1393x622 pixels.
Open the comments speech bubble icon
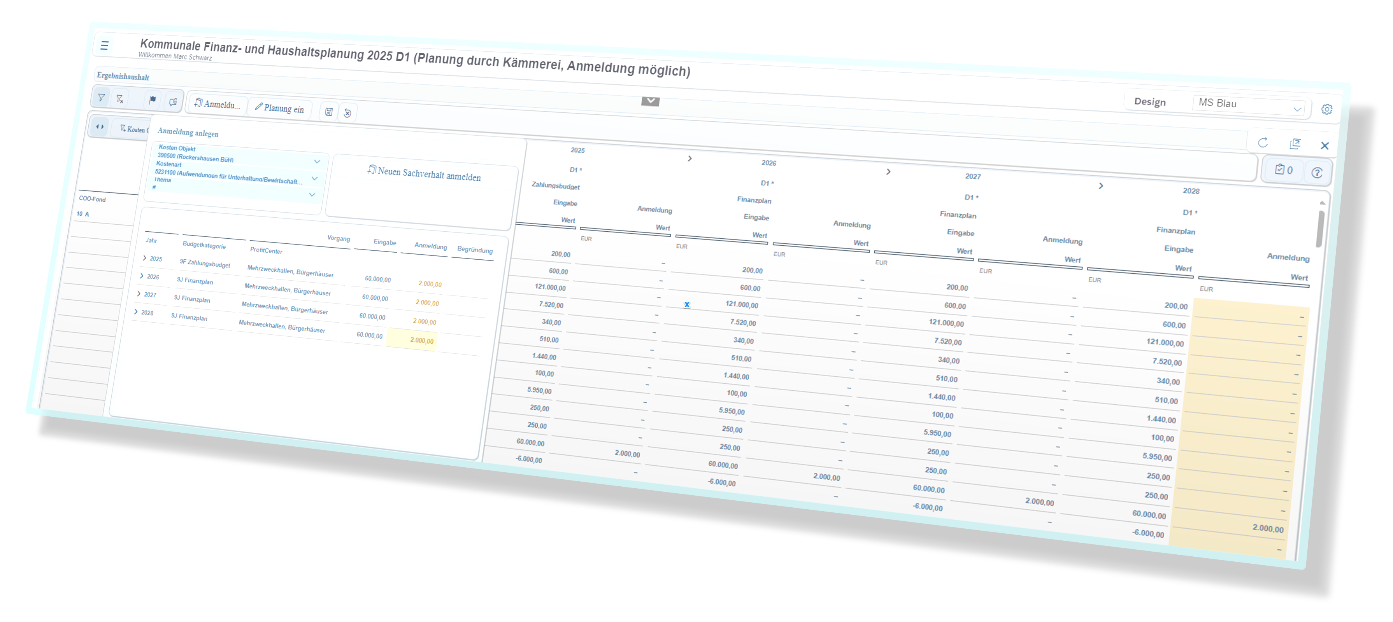click(x=173, y=101)
